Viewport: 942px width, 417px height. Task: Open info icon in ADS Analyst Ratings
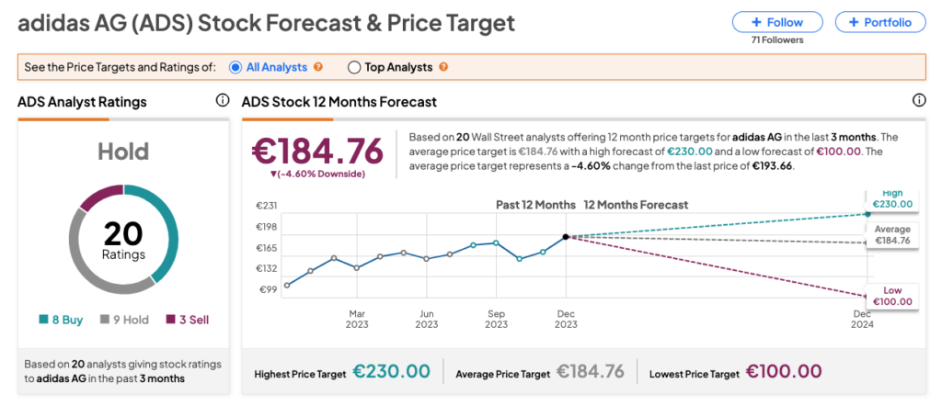tap(222, 101)
